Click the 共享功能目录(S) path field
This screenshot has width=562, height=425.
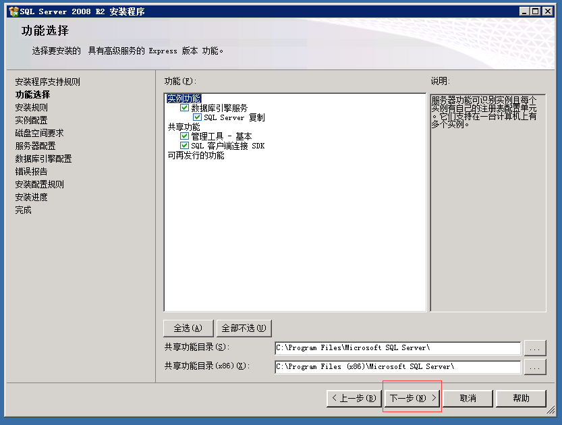coord(397,347)
